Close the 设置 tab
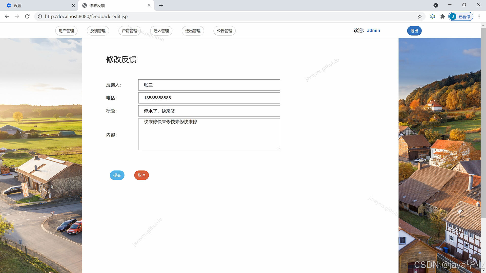Image resolution: width=486 pixels, height=273 pixels. [x=73, y=5]
